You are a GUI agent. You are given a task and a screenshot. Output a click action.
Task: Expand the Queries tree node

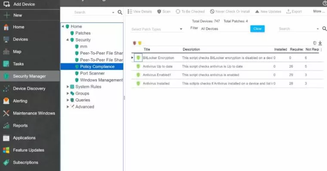pos(68,100)
